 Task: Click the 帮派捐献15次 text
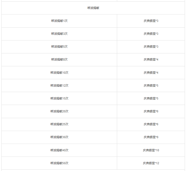pyautogui.click(x=59, y=98)
